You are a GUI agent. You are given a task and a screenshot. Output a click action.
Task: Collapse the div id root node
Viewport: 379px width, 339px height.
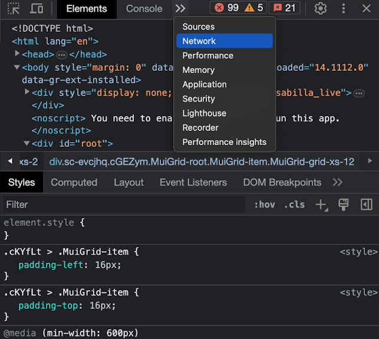(27, 143)
